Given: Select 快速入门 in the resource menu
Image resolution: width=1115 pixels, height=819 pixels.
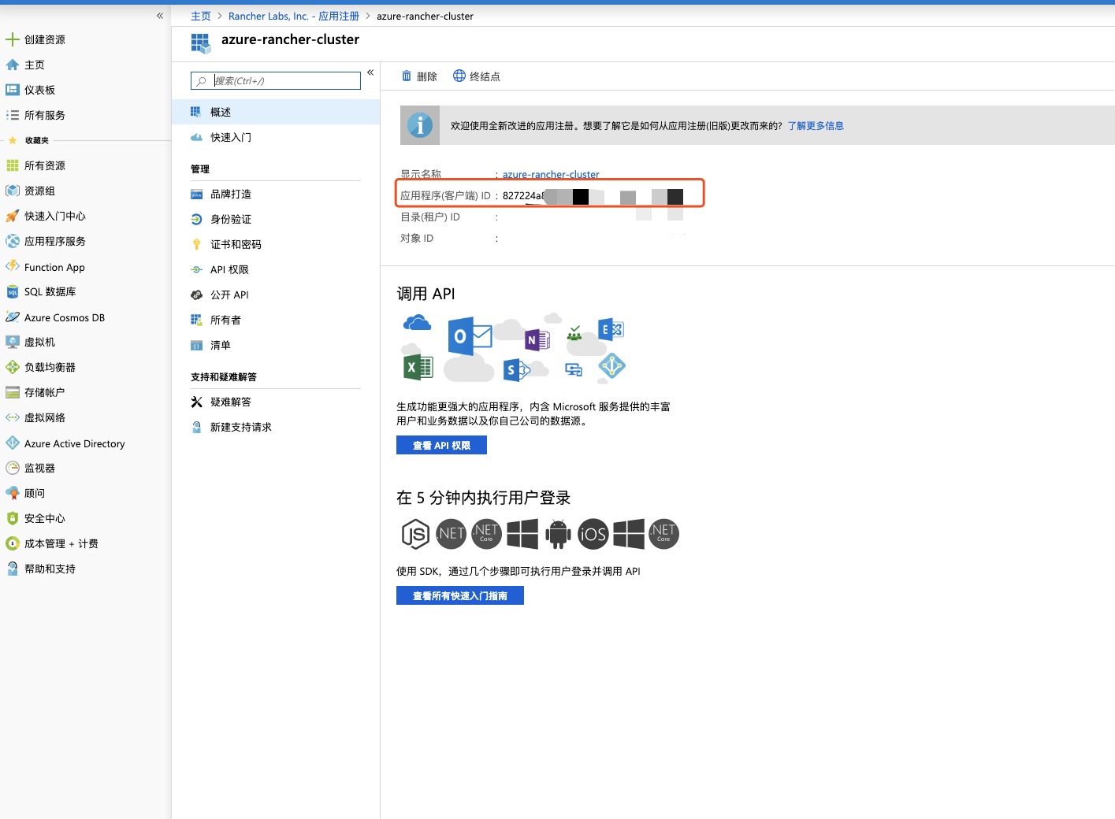Looking at the screenshot, I should (x=276, y=137).
